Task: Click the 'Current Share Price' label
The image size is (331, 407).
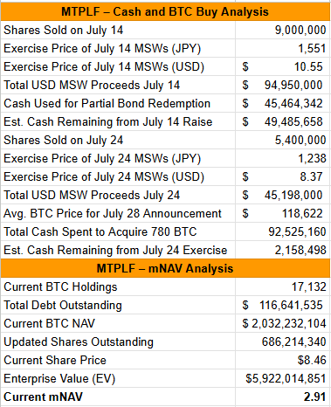Action: 55,361
